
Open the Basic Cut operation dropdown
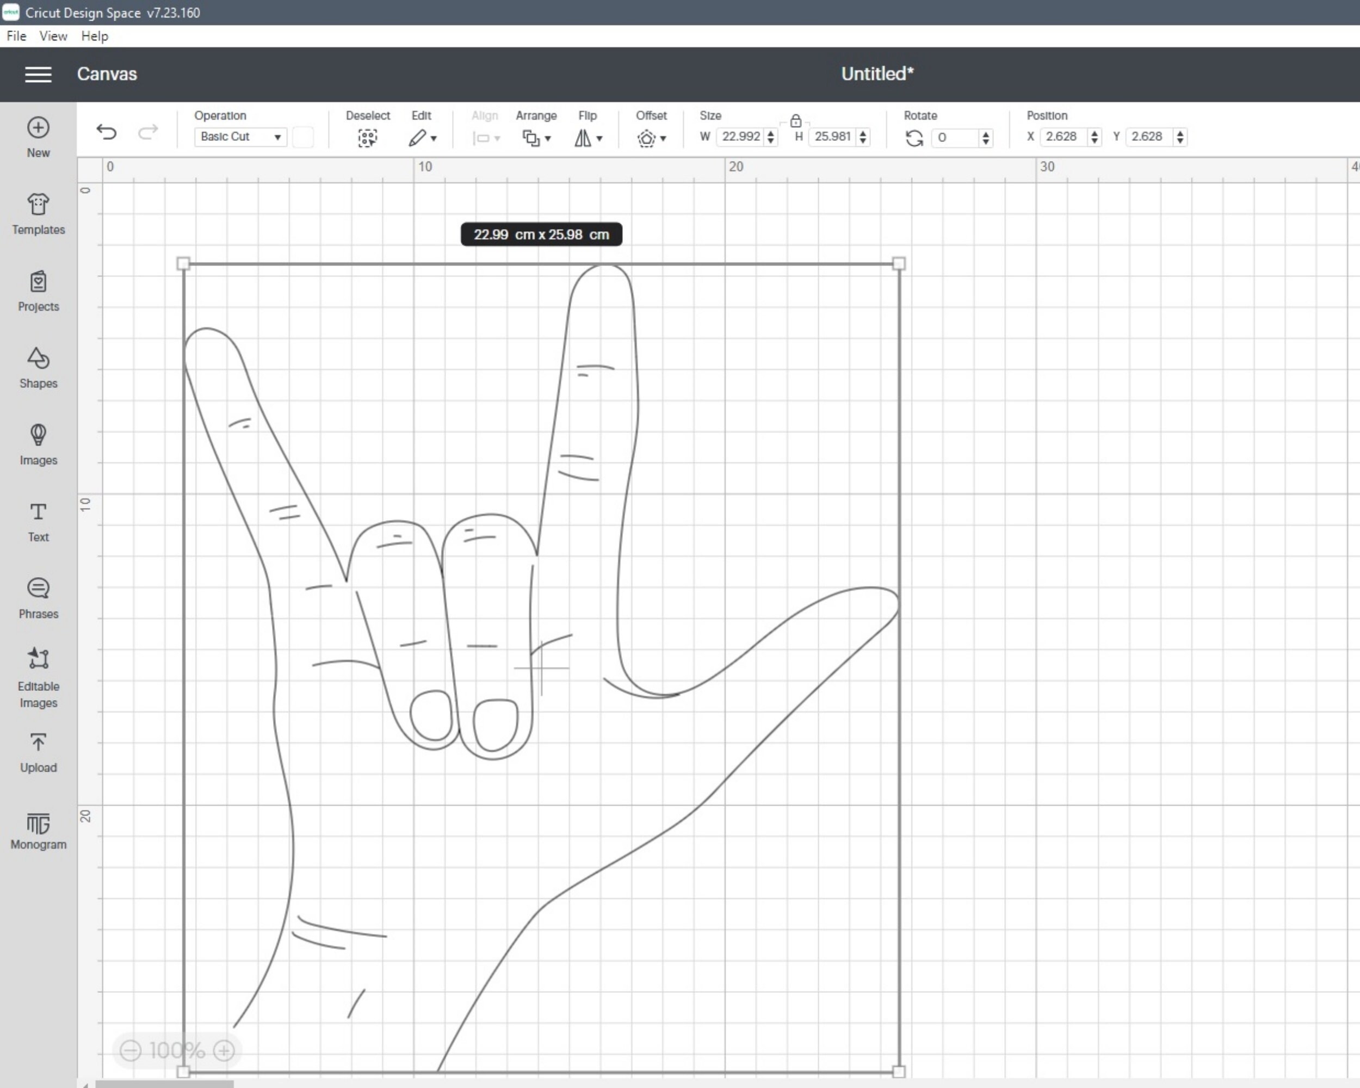click(x=239, y=137)
